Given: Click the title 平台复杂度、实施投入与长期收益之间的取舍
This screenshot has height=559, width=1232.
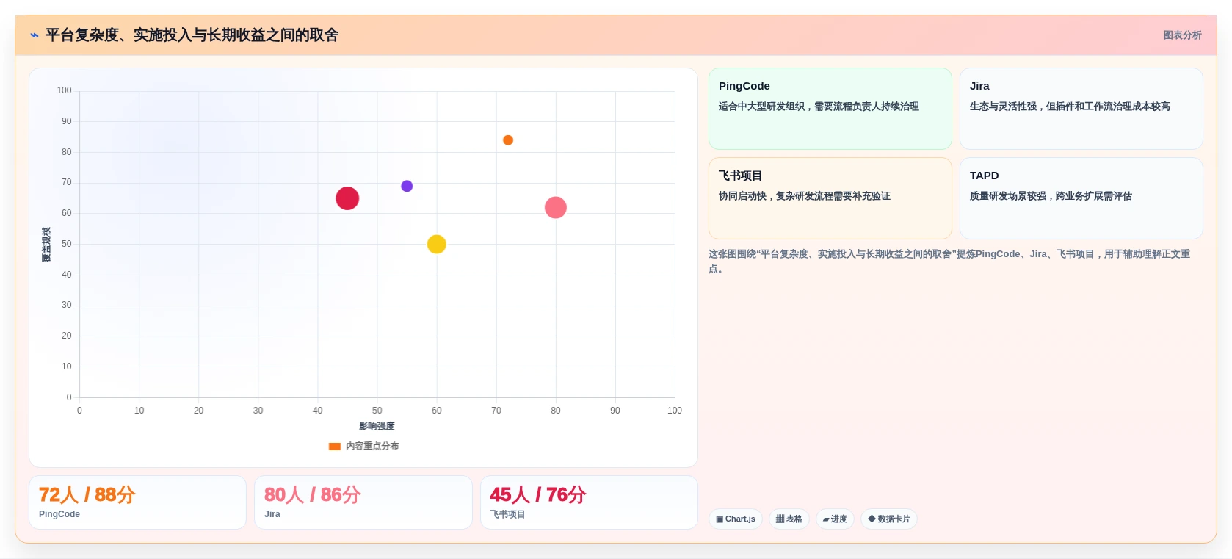Looking at the screenshot, I should tap(192, 35).
